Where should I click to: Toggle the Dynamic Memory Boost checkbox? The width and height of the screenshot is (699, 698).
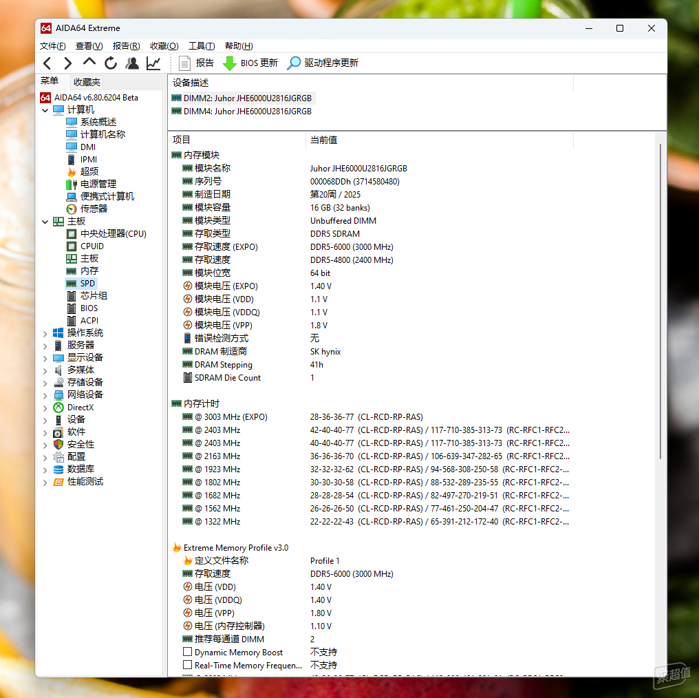[x=188, y=652]
